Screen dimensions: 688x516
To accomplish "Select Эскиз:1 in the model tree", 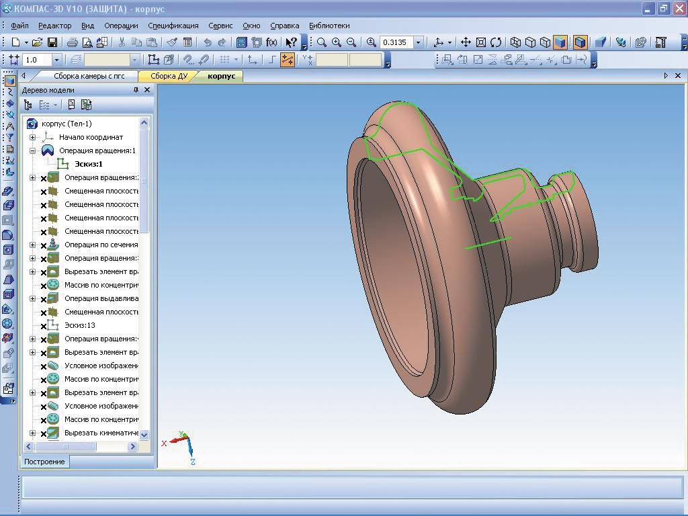I will pos(88,164).
